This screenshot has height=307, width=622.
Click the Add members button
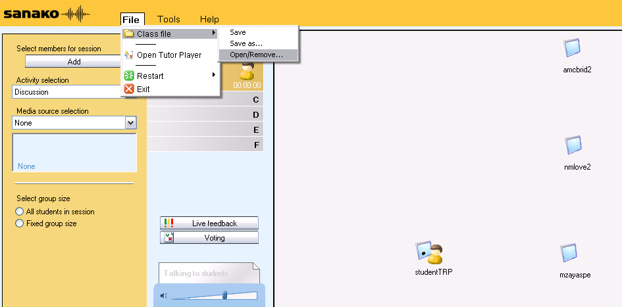tap(74, 61)
